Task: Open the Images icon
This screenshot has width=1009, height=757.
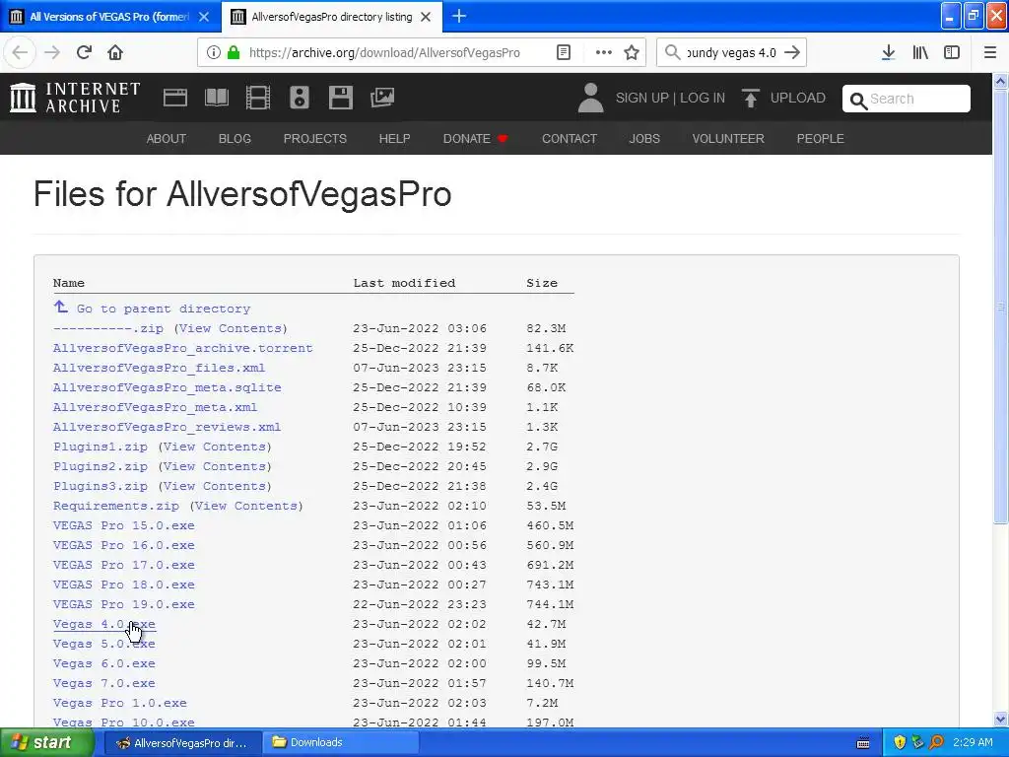Action: point(382,98)
